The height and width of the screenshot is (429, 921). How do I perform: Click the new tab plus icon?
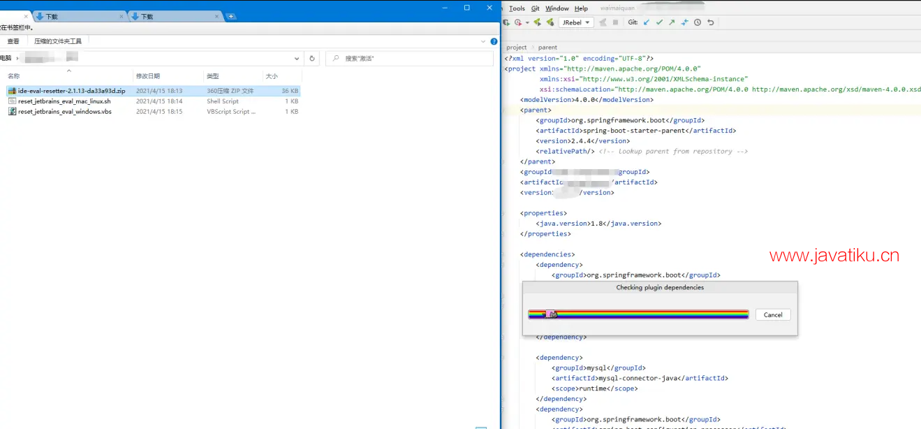point(231,16)
